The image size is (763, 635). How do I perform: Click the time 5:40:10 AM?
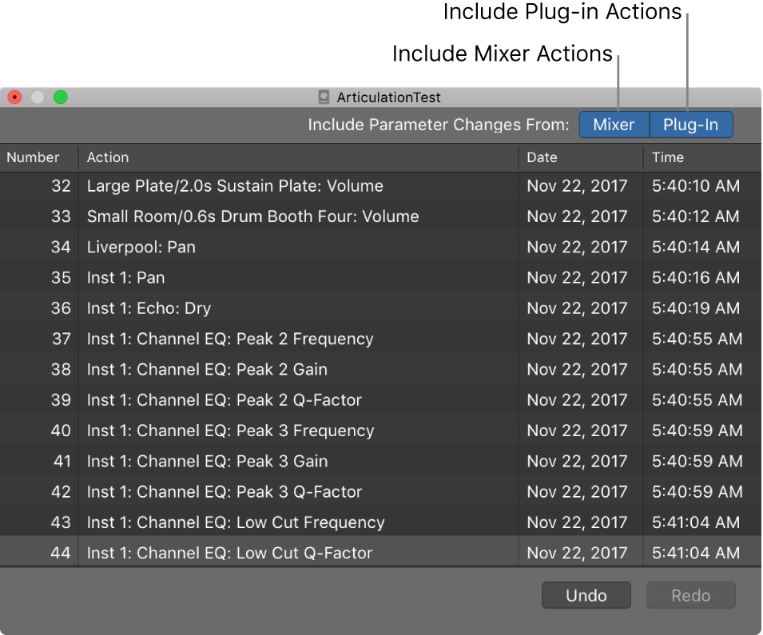pos(696,186)
